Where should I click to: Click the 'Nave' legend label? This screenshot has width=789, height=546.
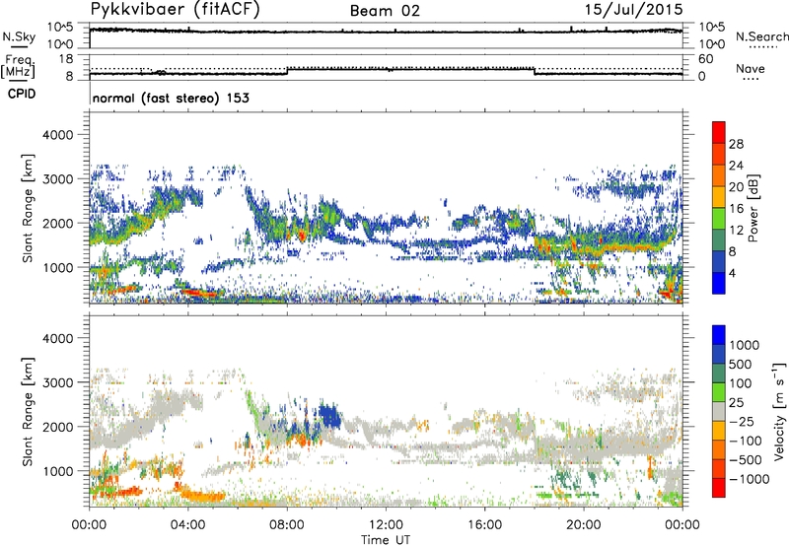pos(751,69)
